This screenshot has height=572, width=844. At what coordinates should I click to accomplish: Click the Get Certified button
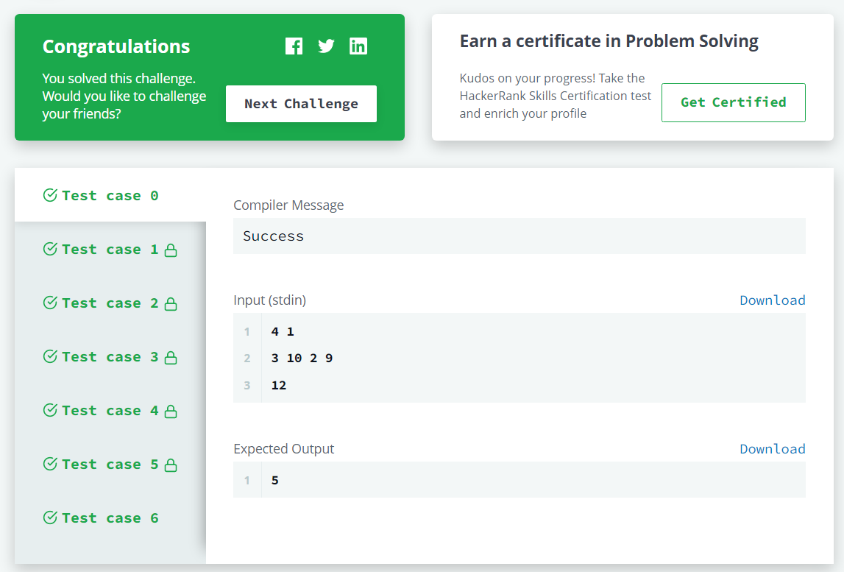(733, 102)
